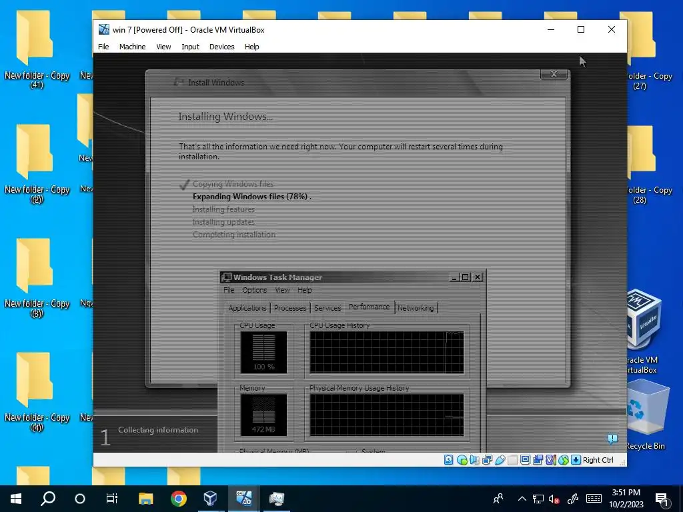Click the hard disk activity status icon
The width and height of the screenshot is (683, 512).
449,460
